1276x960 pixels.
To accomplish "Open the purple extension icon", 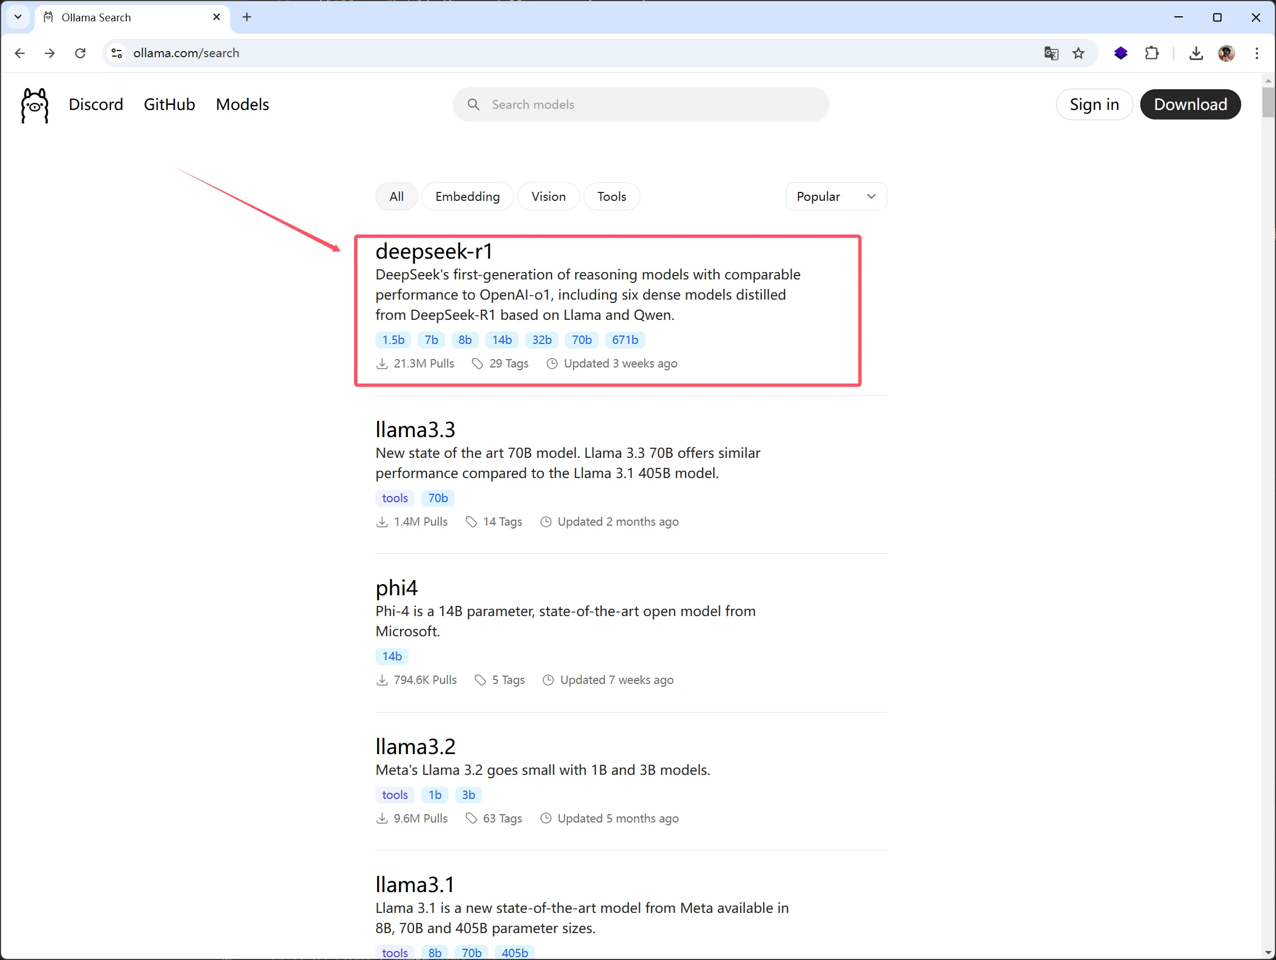I will point(1121,53).
